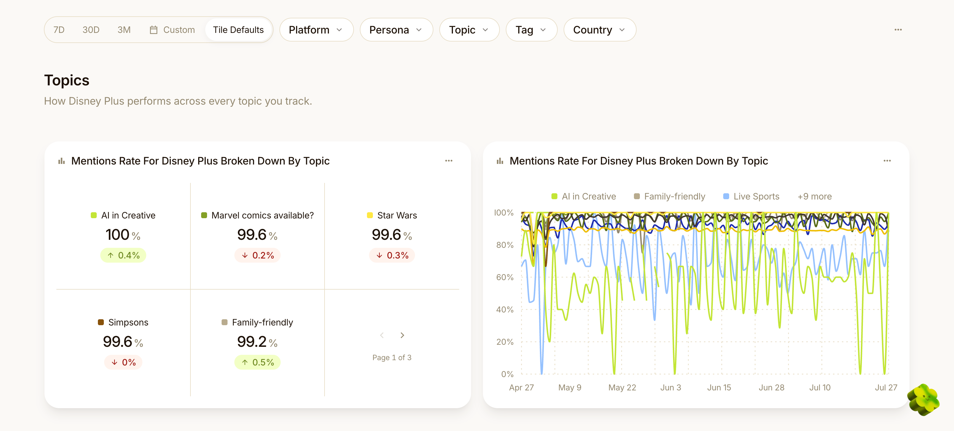Select the Star Wars topic label

click(x=397, y=215)
